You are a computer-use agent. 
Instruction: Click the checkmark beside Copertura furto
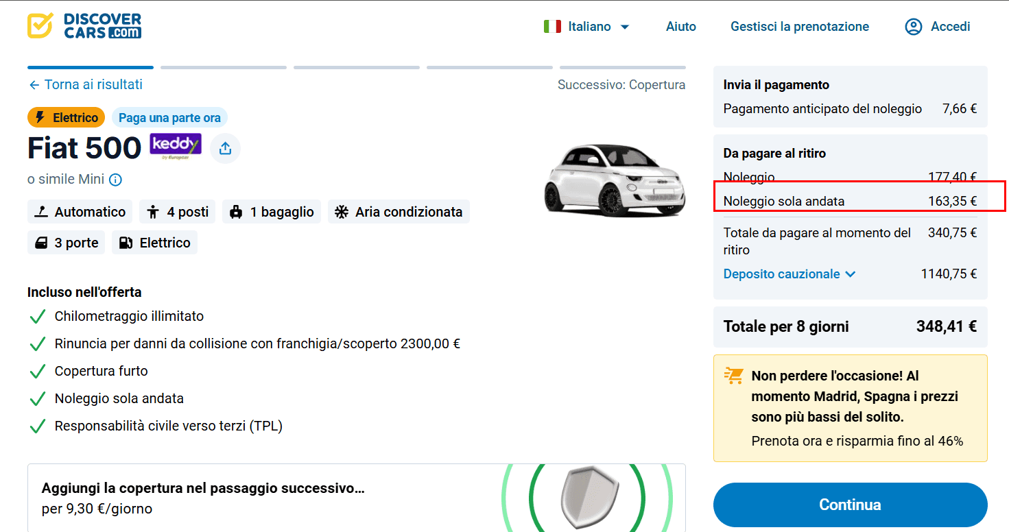pyautogui.click(x=37, y=372)
